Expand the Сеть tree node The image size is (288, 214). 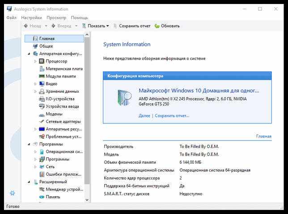click(x=35, y=167)
